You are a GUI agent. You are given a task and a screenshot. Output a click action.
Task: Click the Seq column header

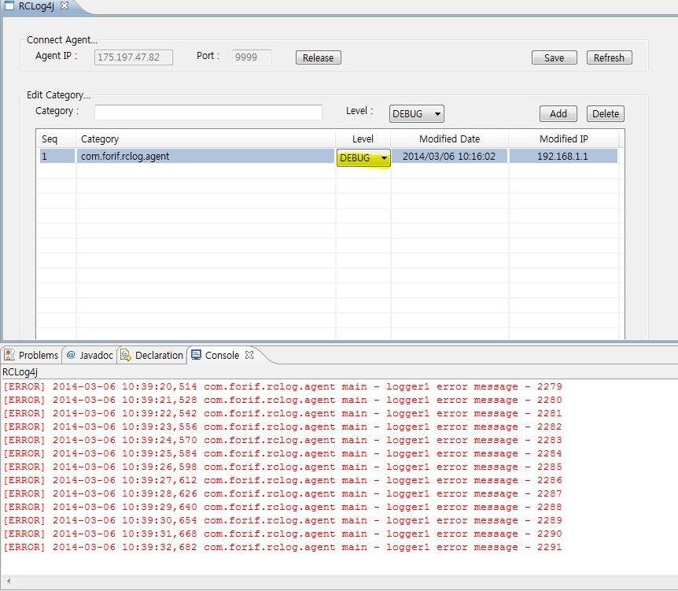pos(56,139)
